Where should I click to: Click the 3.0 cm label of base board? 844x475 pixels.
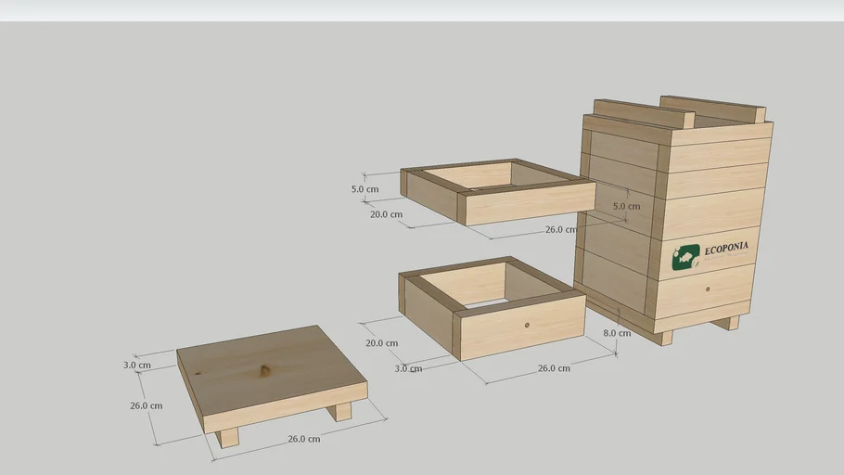(136, 366)
